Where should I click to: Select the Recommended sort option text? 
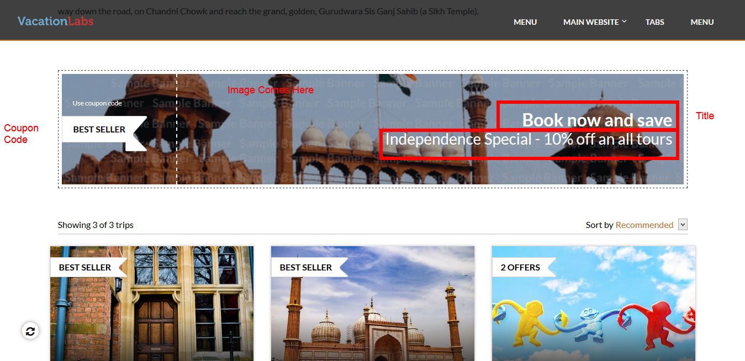(644, 225)
